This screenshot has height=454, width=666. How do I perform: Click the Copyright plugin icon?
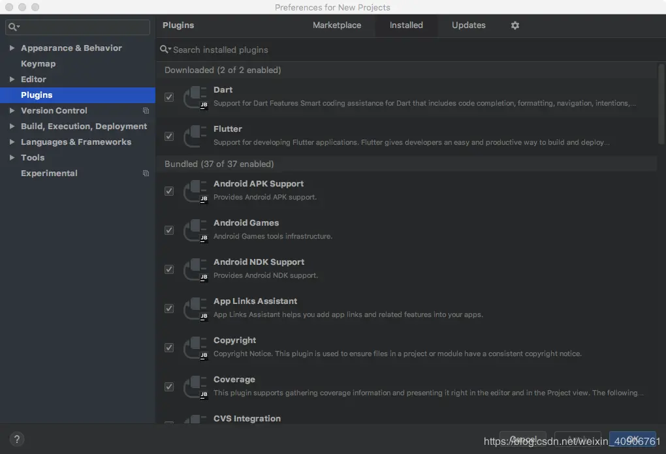click(x=195, y=348)
